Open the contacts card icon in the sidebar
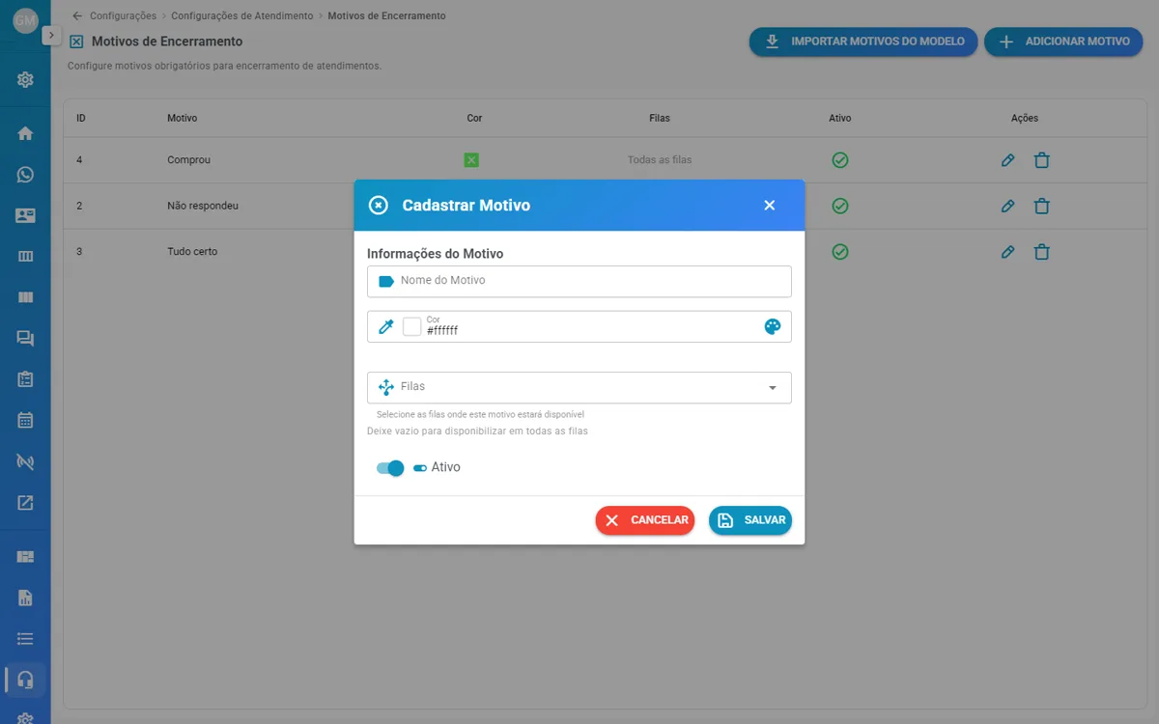The image size is (1159, 724). (x=25, y=215)
